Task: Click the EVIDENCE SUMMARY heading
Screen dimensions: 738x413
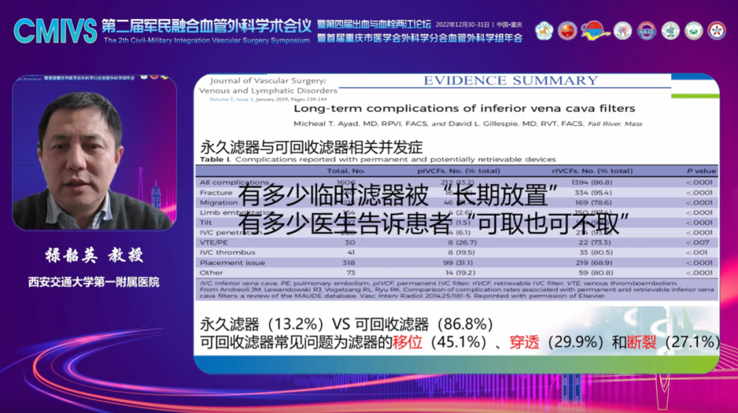Action: coord(510,81)
